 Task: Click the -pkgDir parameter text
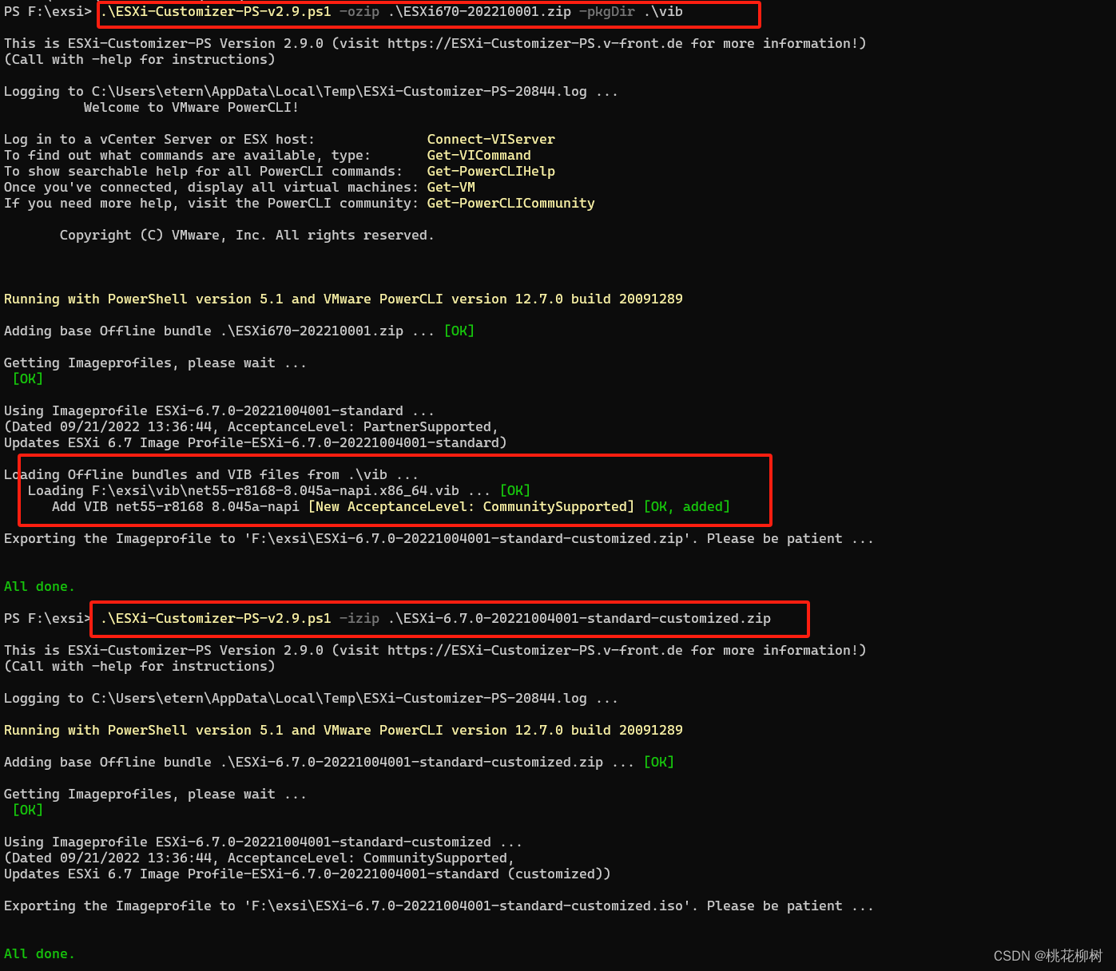(607, 12)
